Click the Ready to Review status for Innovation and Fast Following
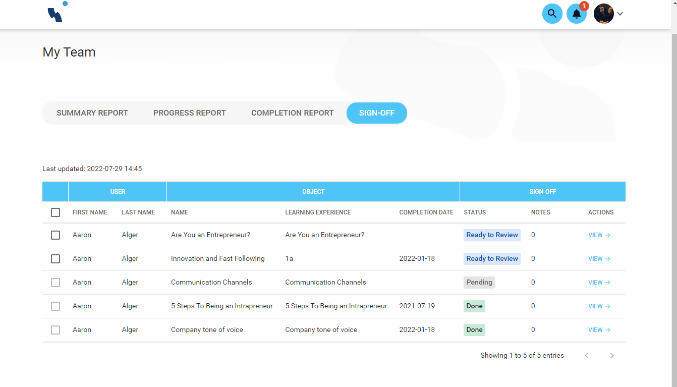 492,258
